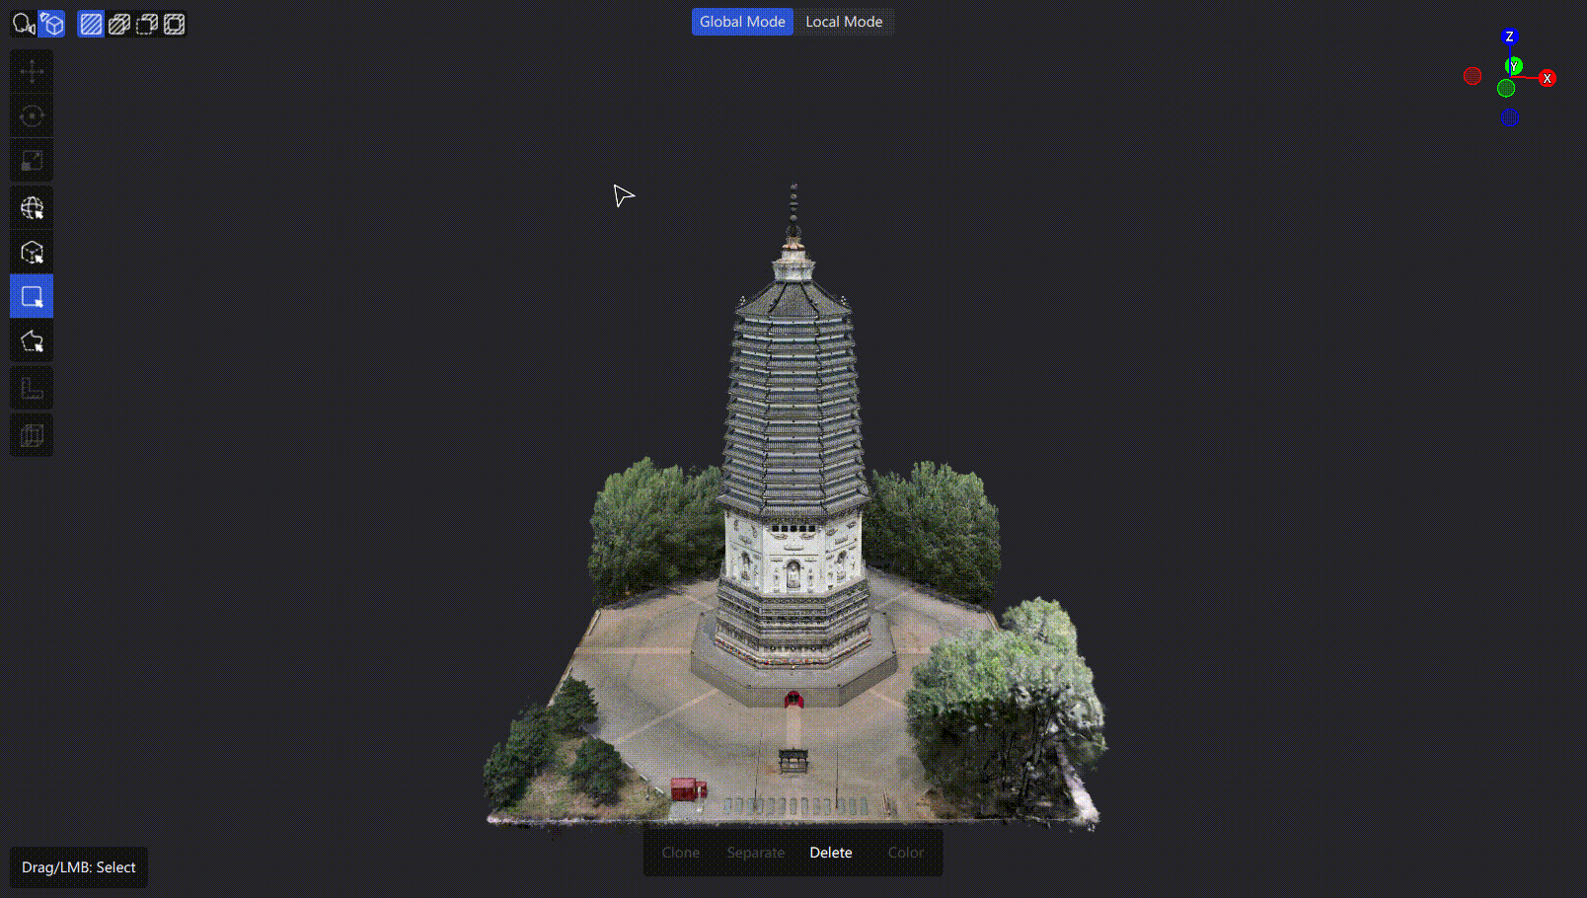The image size is (1587, 898).
Task: Switch to Global Mode
Action: pyautogui.click(x=742, y=22)
